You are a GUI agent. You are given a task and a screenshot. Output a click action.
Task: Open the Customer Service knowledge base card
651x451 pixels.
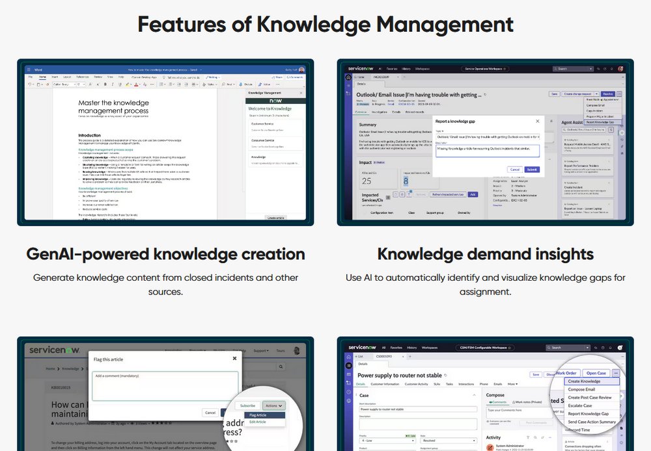[x=275, y=127]
